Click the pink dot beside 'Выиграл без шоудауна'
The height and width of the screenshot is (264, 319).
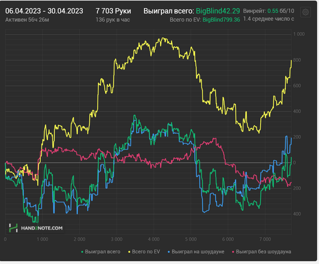233,252
